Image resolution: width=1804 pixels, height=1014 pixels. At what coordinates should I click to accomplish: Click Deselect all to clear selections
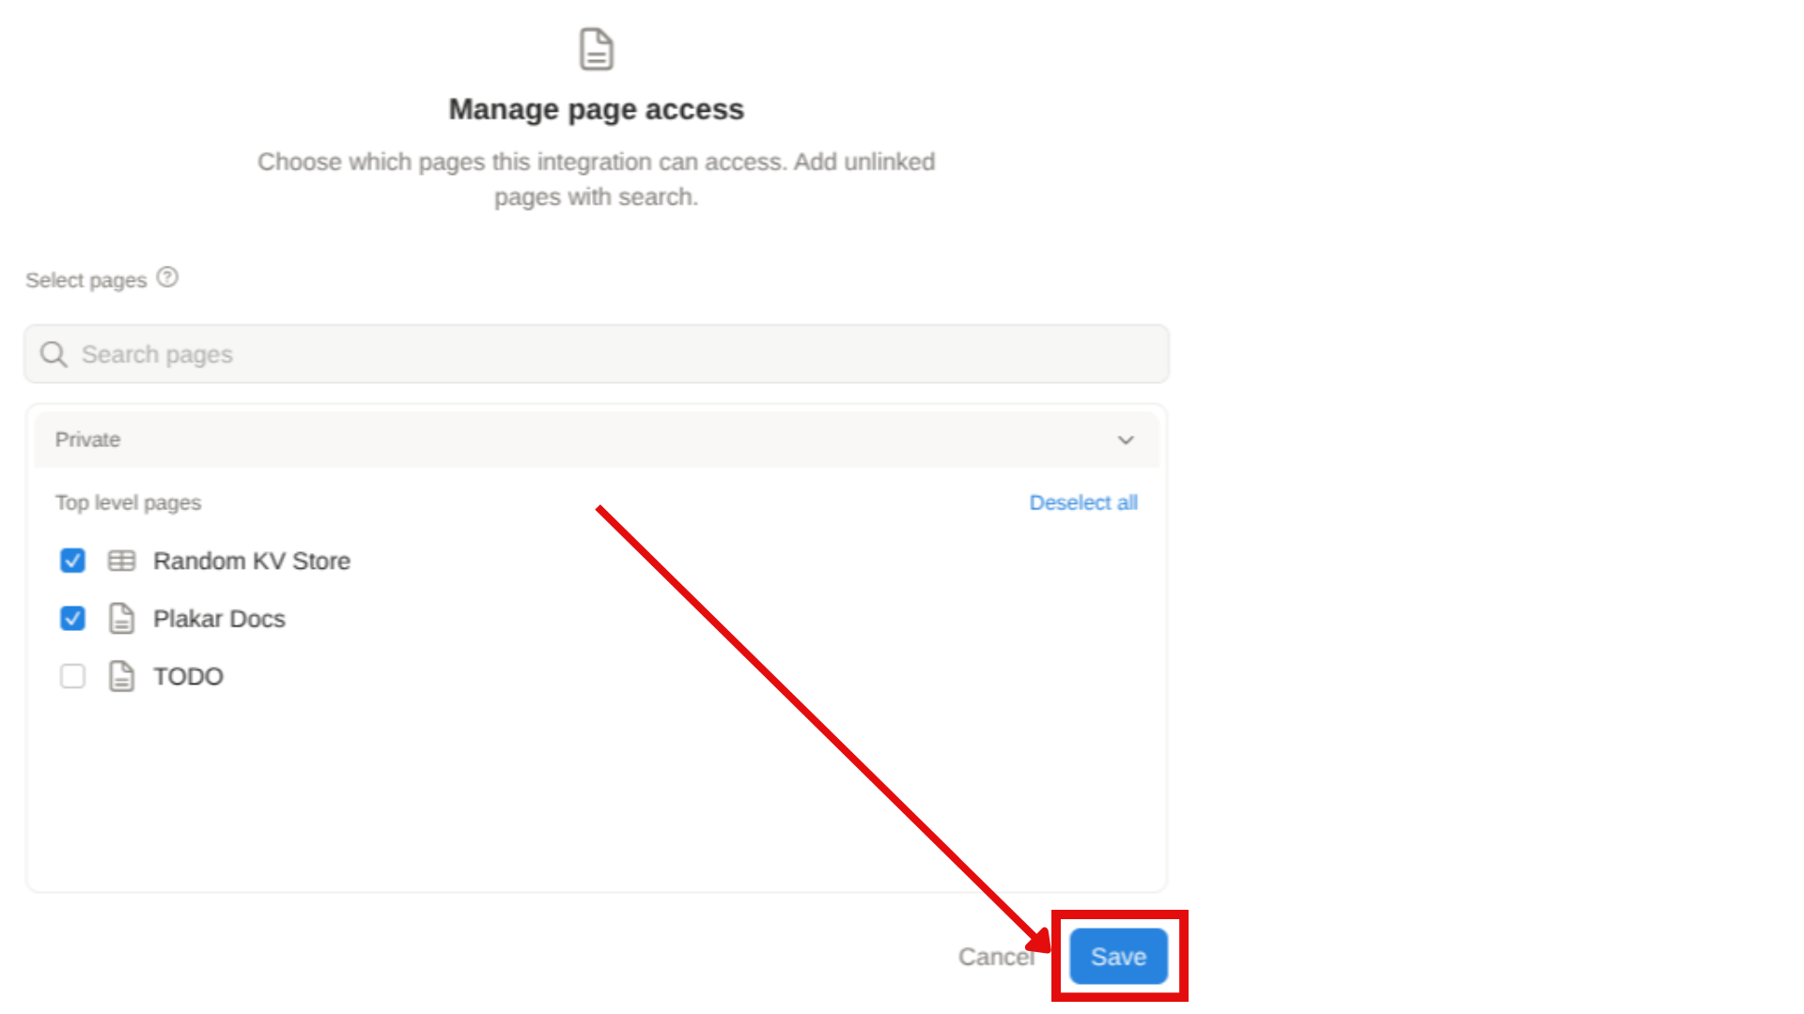coord(1082,502)
